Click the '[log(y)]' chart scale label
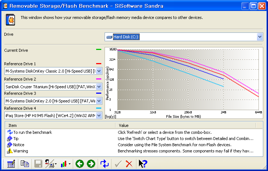Viewport: 268px width, 171px height. pyautogui.click(x=110, y=117)
